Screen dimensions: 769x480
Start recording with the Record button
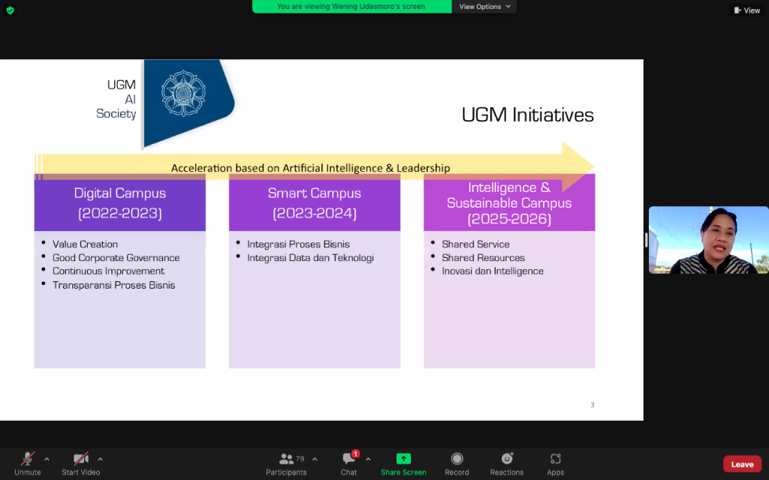[457, 463]
